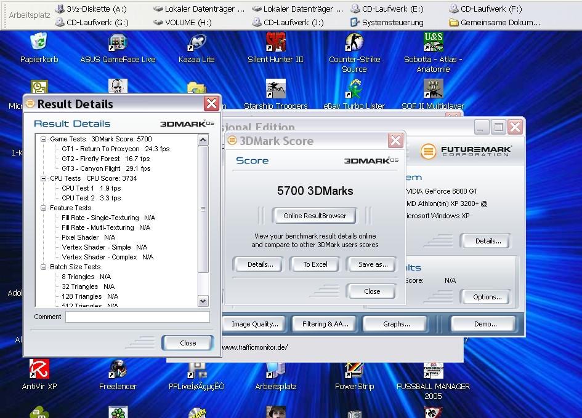Select Fill Rate - Single-Texturing row
The width and height of the screenshot is (582, 418).
pyautogui.click(x=108, y=218)
